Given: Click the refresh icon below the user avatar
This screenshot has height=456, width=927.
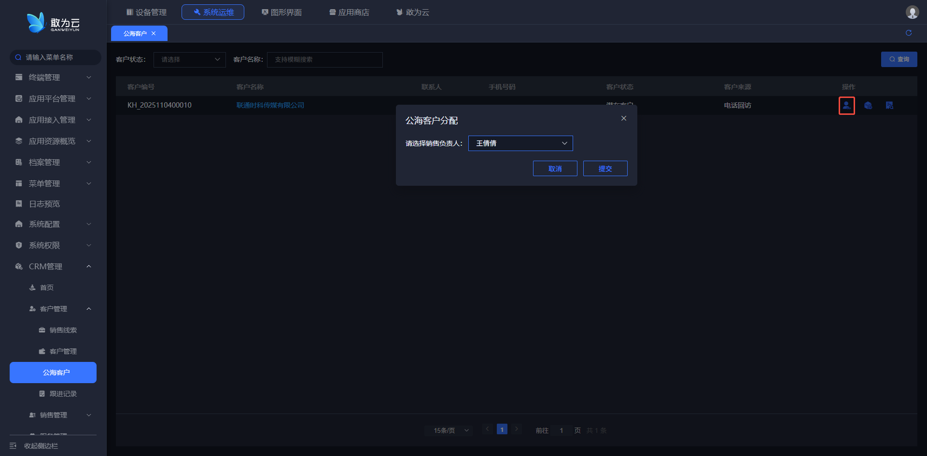Looking at the screenshot, I should coord(909,33).
